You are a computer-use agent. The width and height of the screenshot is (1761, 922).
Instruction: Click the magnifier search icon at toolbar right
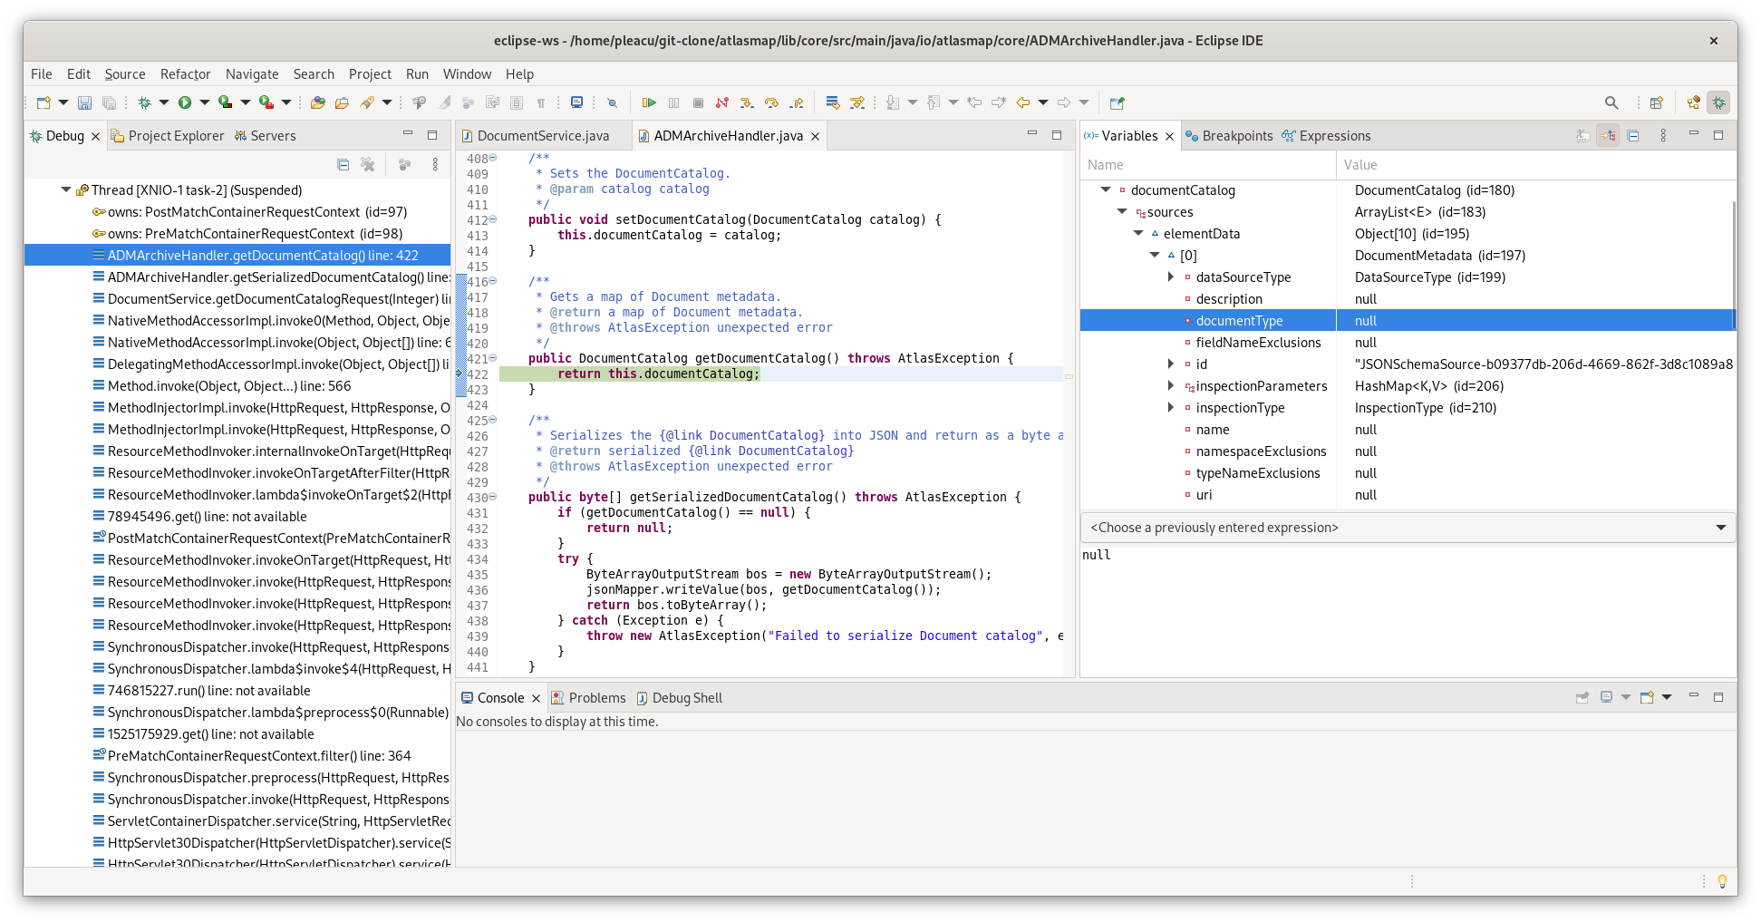(1611, 102)
